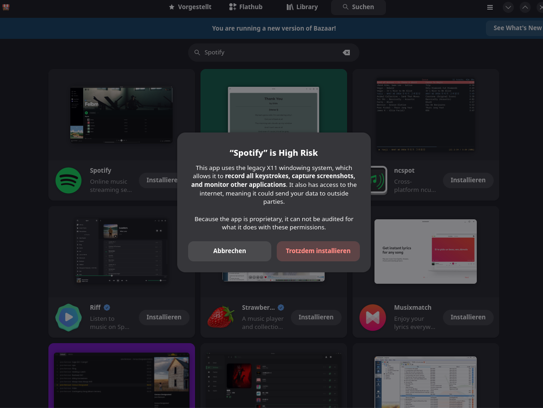543x408 pixels.
Task: Click Strawberry verified badge
Action: point(281,307)
